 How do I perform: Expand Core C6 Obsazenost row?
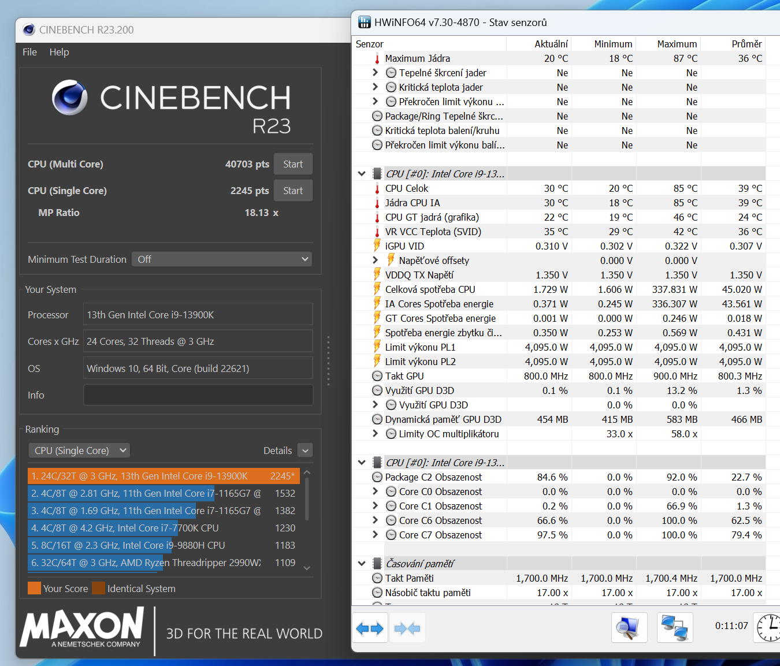(375, 520)
